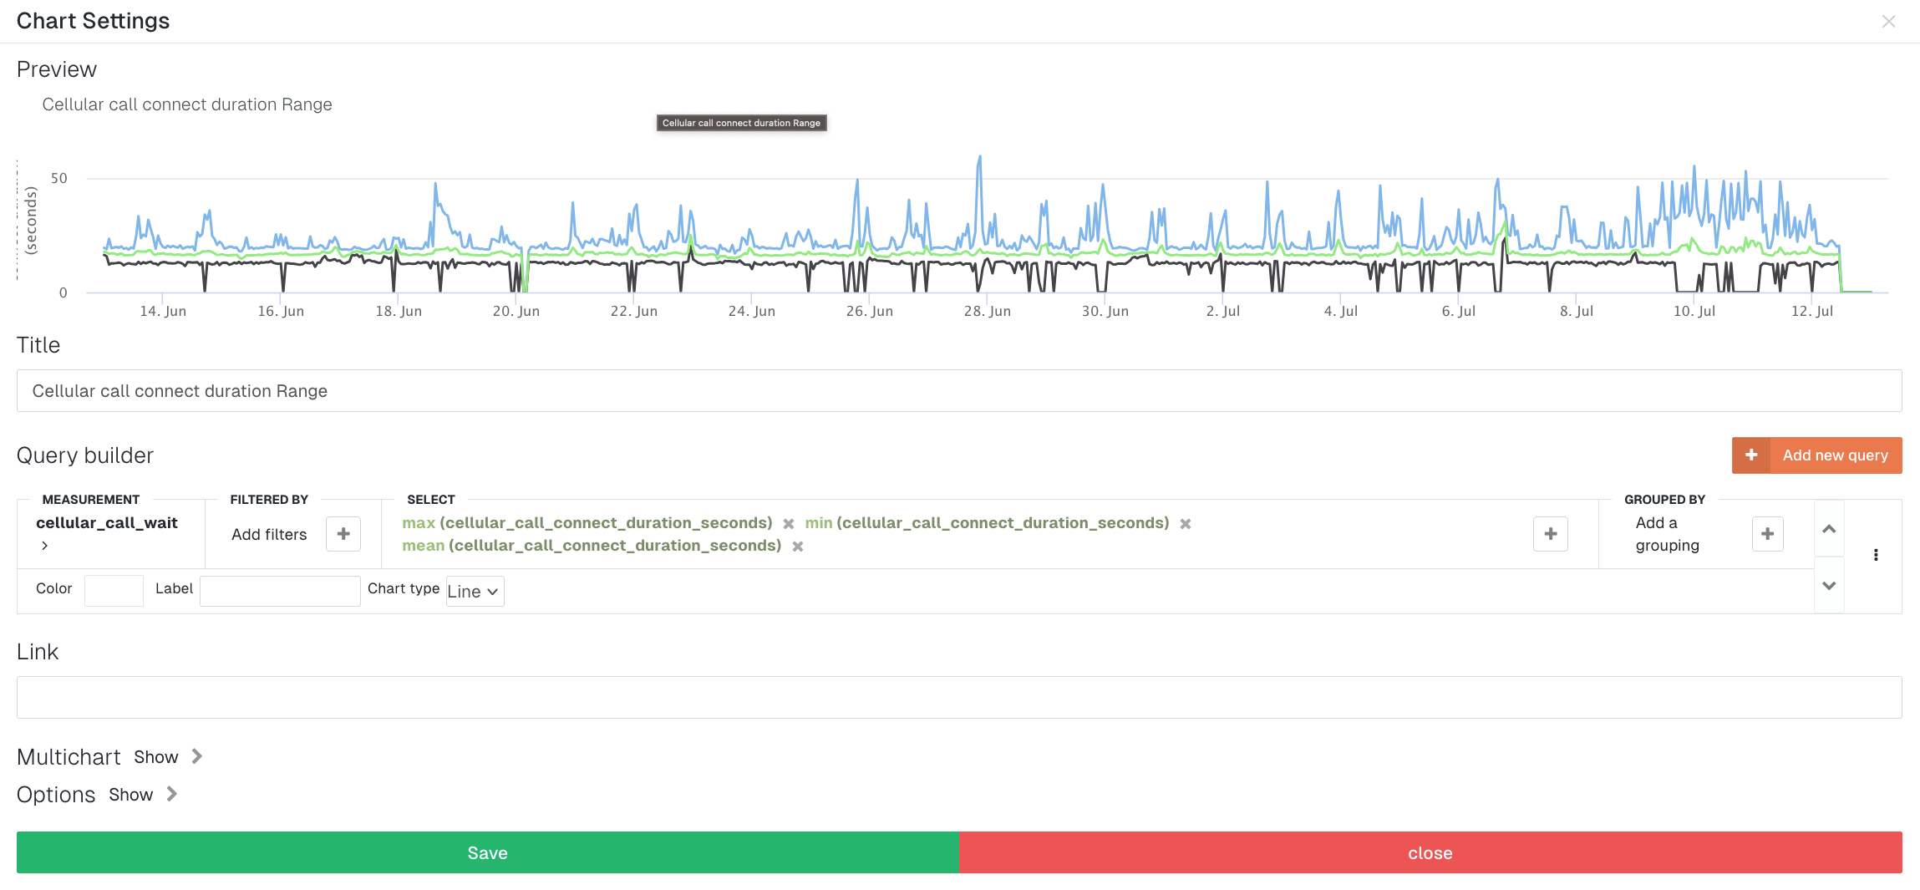The width and height of the screenshot is (1920, 890).
Task: Move query down with the down arrow
Action: pos(1829,586)
